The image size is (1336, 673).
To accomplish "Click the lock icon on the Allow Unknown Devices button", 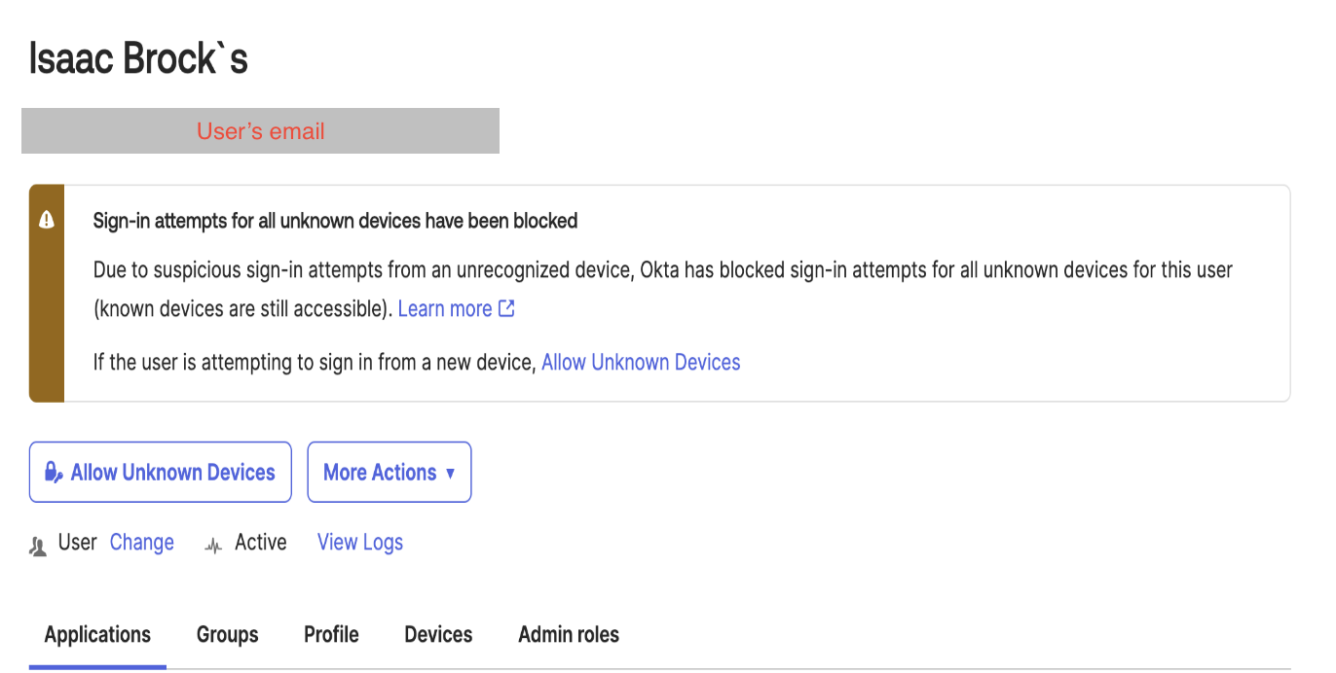I will 55,473.
